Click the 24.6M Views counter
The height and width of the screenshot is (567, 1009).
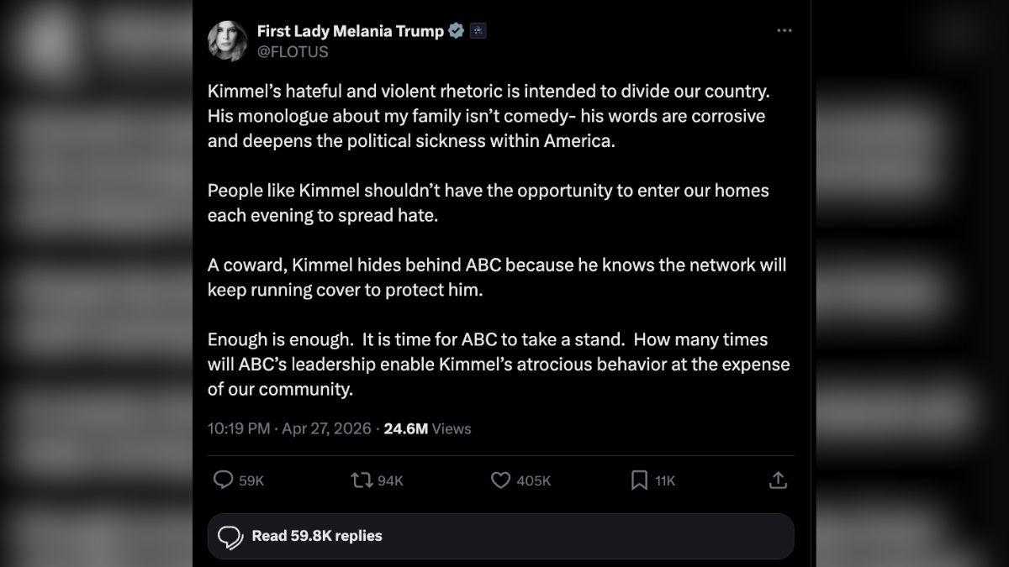pos(426,428)
